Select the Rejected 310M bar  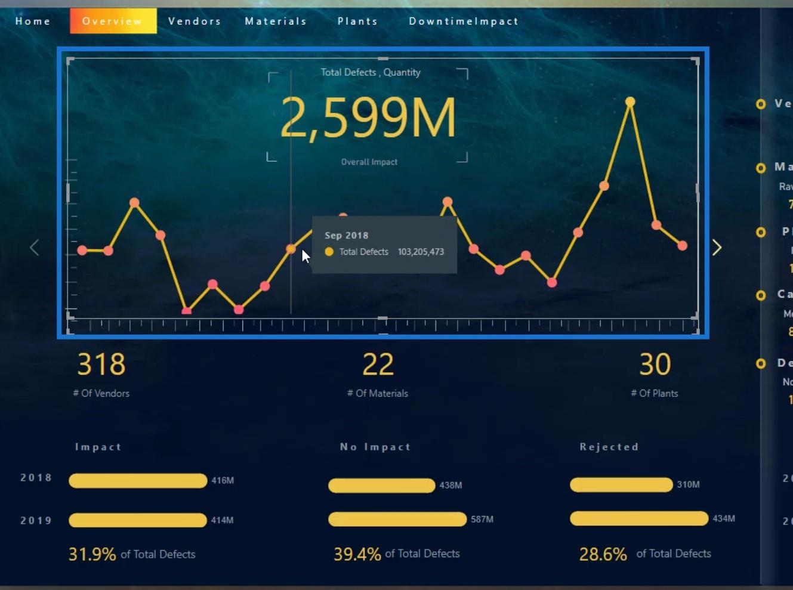pyautogui.click(x=621, y=484)
